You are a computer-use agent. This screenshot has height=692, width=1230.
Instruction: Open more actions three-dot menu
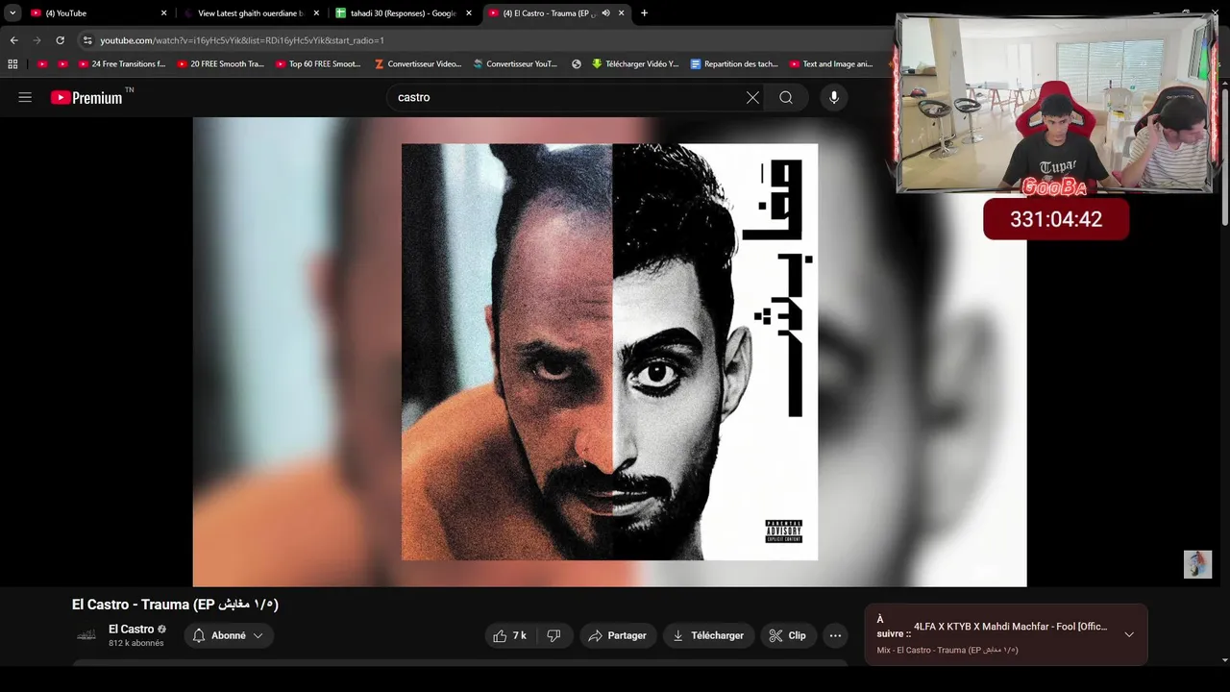(x=835, y=635)
